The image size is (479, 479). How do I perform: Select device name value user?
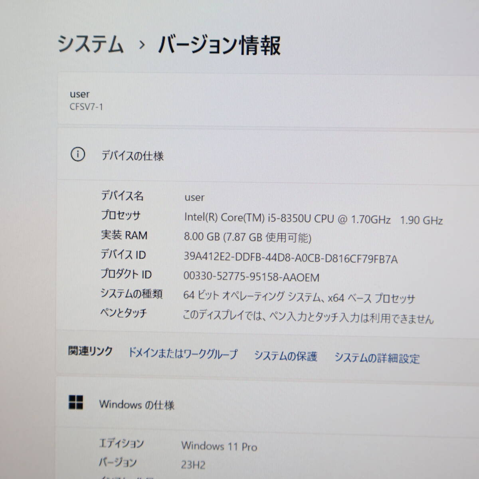coord(194,197)
